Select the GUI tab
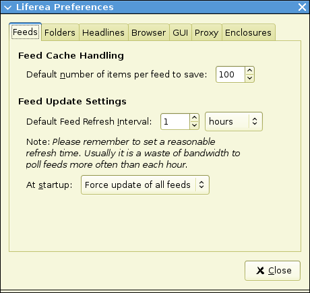This screenshot has width=310, height=293. coord(181,32)
